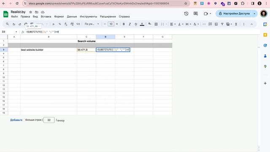Open Google Keep in the side panel
Viewport: 270px width, 152px height.
coord(265,35)
